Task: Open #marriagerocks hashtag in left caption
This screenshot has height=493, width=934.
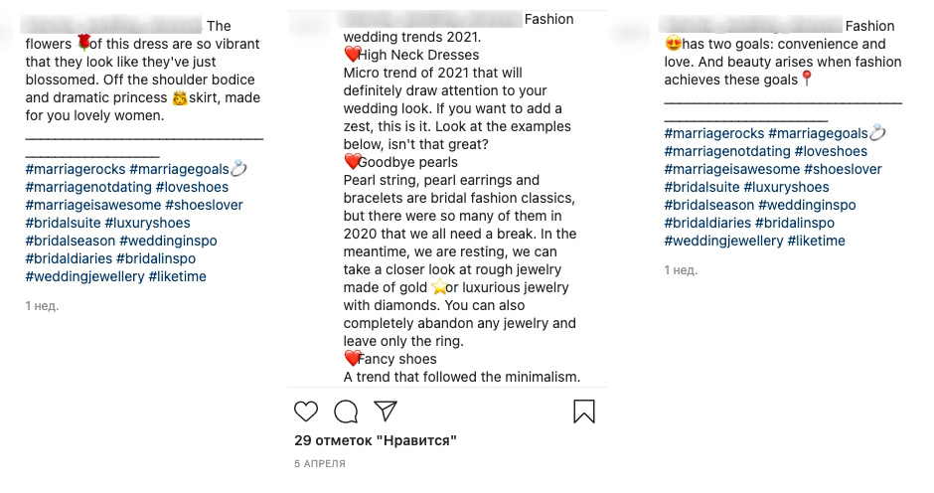Action: point(76,169)
